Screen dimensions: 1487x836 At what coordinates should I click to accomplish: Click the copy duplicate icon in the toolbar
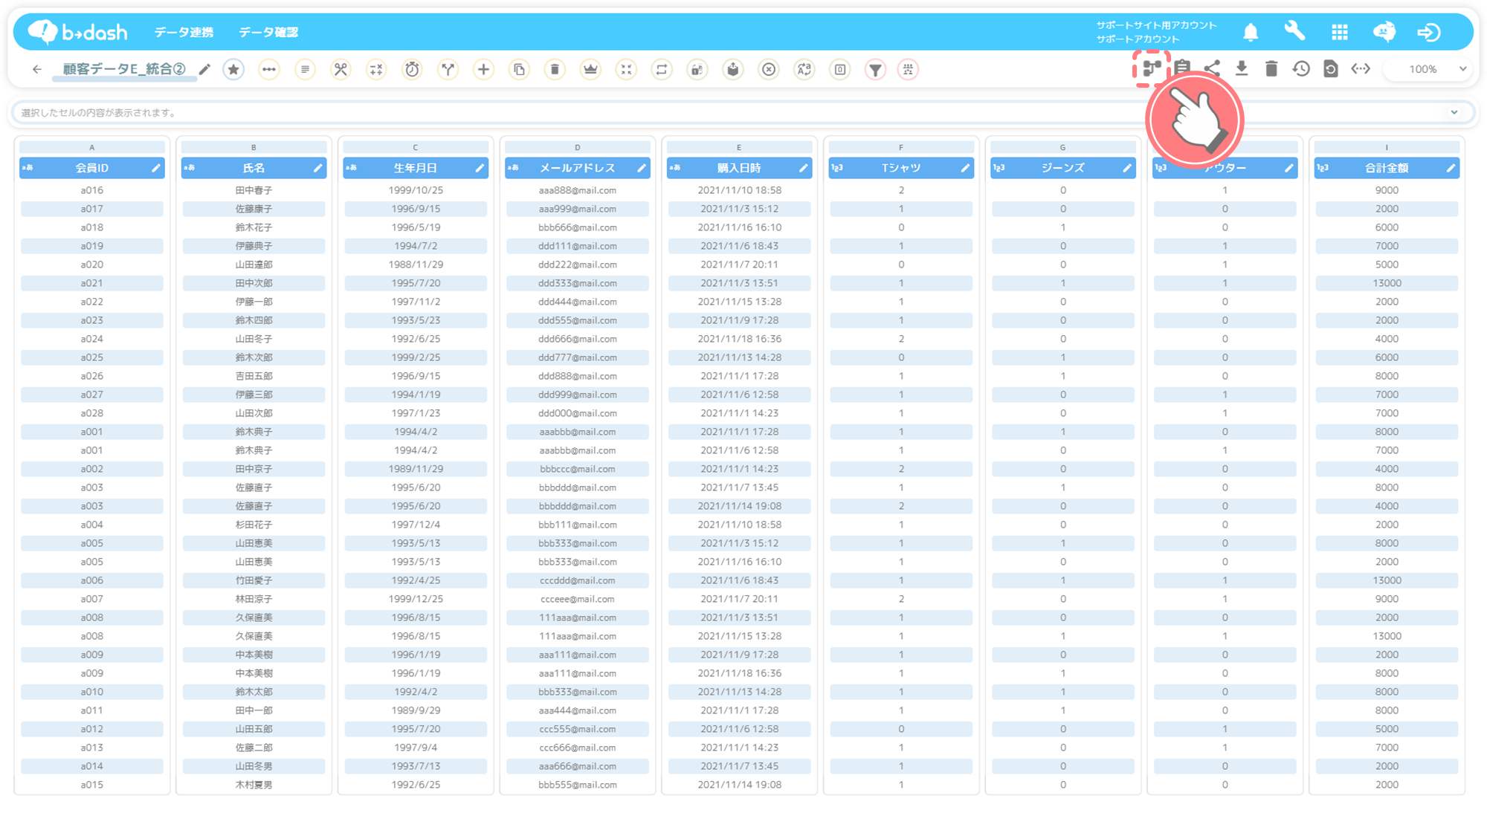(519, 69)
